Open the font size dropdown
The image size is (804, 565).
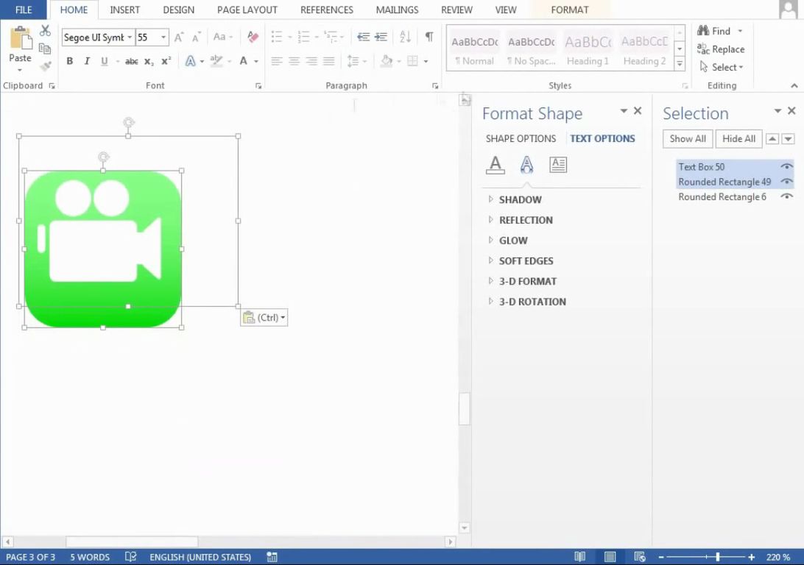(x=163, y=38)
